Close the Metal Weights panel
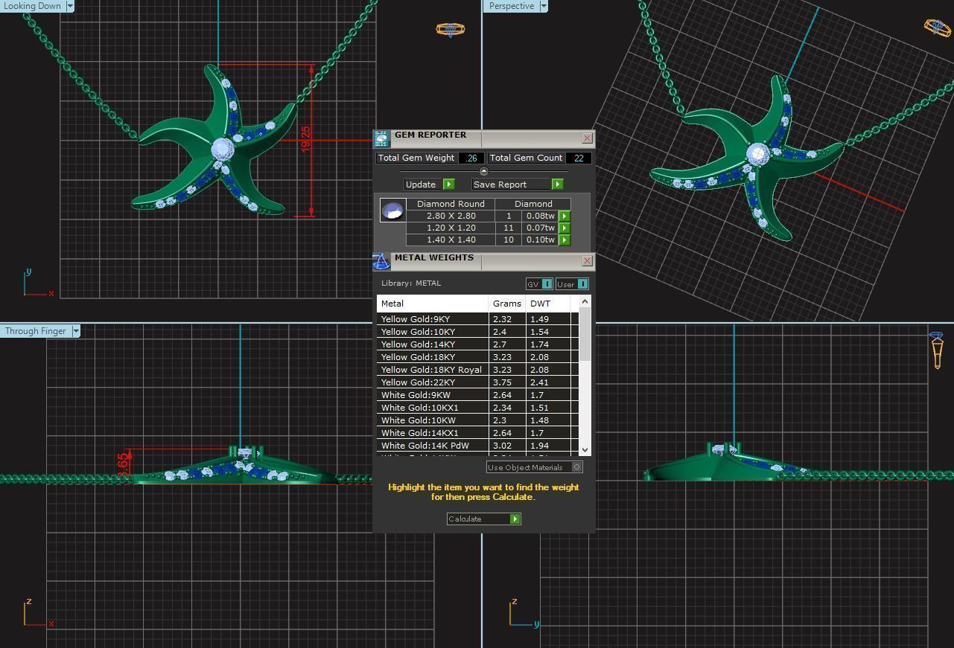 [x=587, y=260]
